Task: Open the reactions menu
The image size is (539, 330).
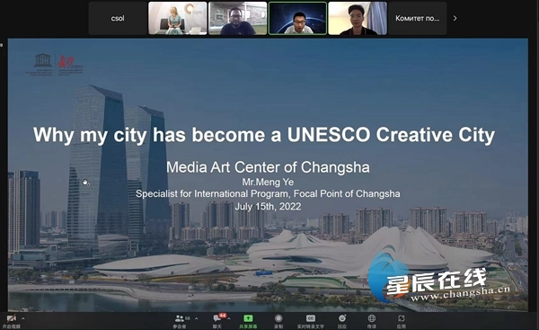Action: (x=342, y=321)
